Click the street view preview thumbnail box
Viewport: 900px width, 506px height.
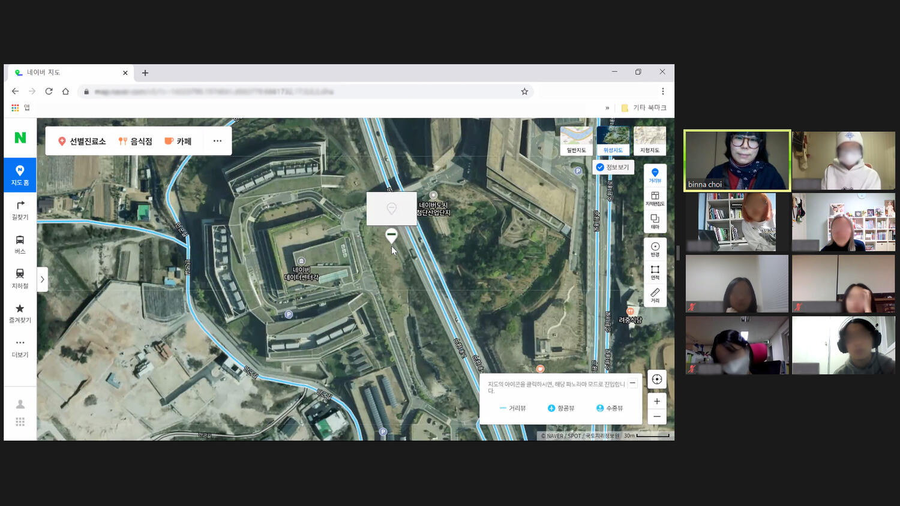[x=392, y=209]
